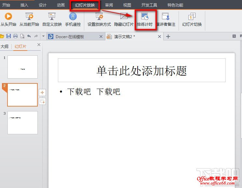
Task: Switch to 视图 ribbon tab
Action: tap(127, 5)
